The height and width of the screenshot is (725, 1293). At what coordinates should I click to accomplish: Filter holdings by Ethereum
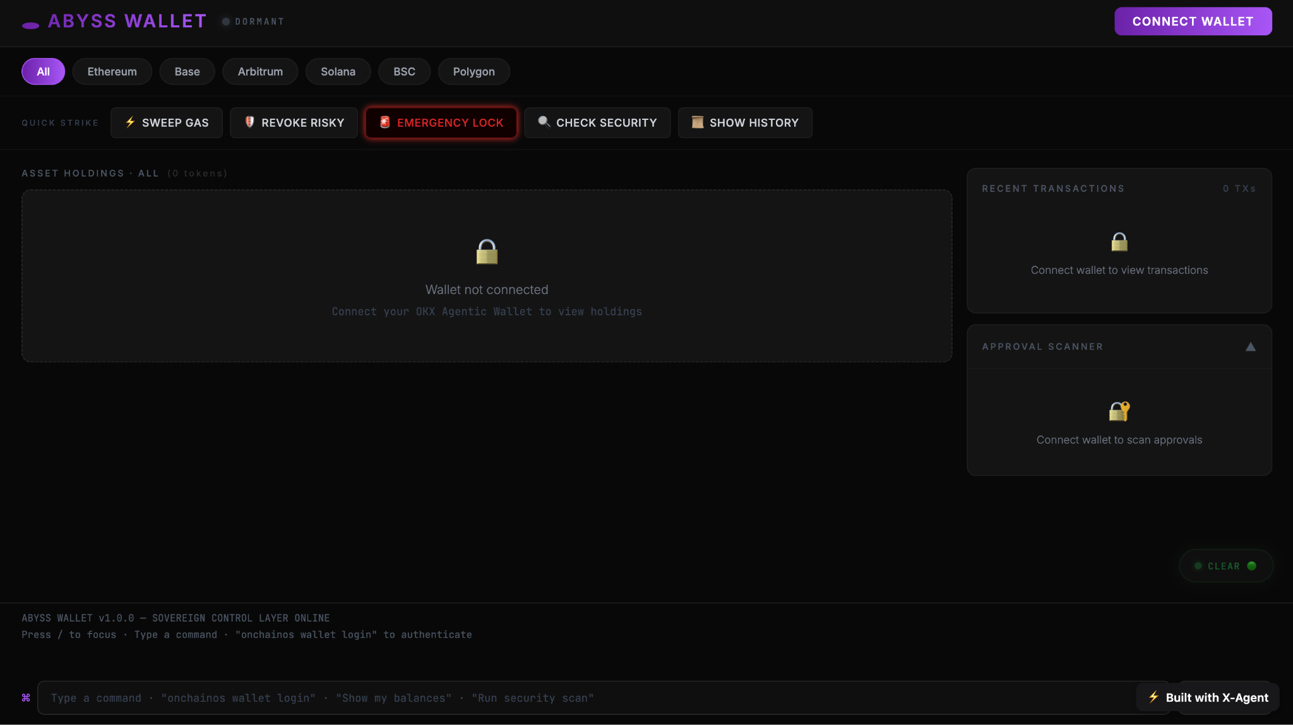112,71
